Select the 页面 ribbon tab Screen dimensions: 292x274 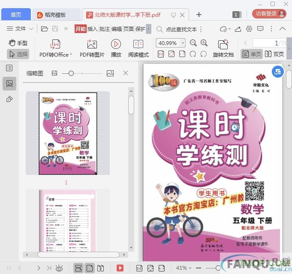(x=129, y=29)
